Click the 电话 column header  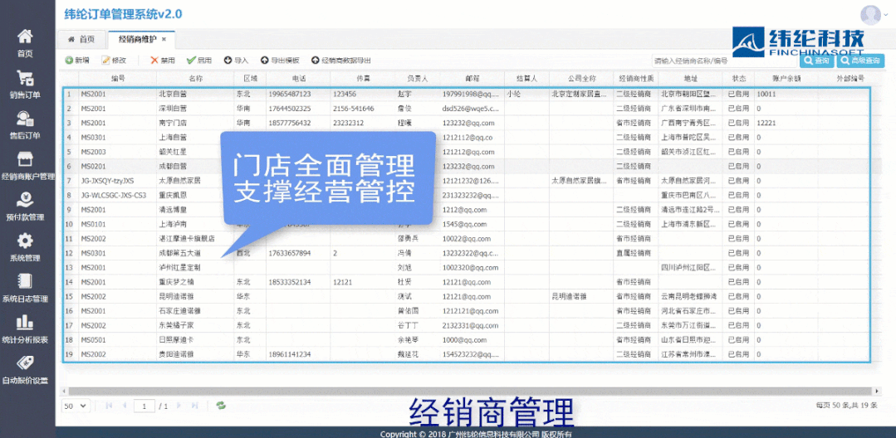[298, 79]
